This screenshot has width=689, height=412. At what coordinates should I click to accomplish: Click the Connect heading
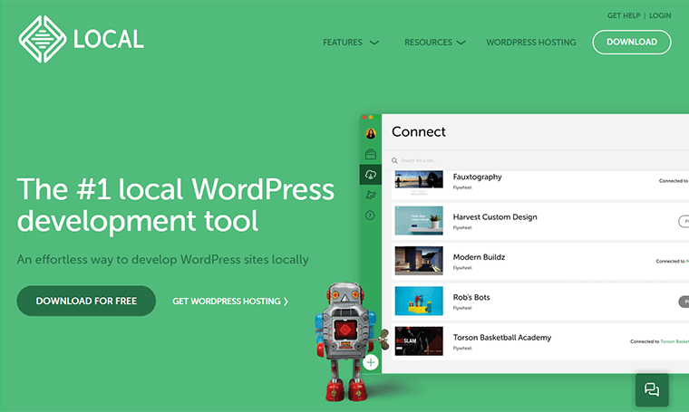pos(418,131)
